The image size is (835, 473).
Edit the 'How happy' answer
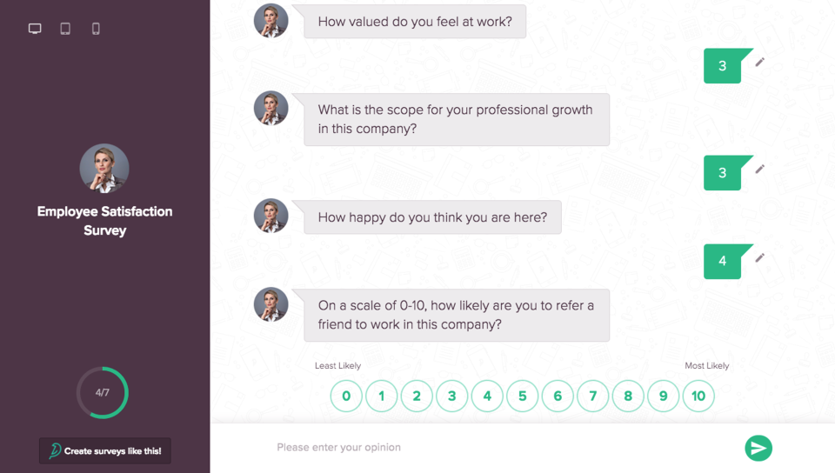pyautogui.click(x=759, y=257)
